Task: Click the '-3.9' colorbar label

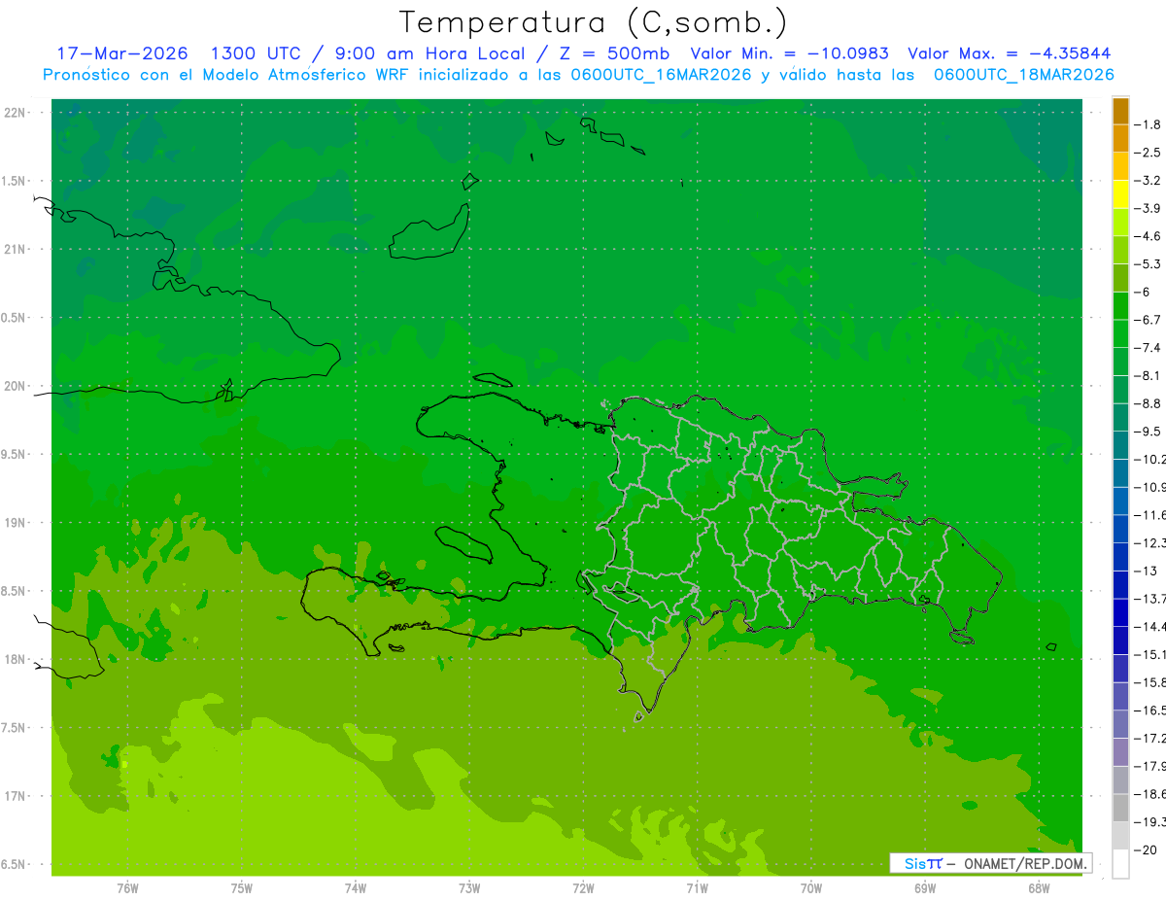Action: pos(1148,208)
